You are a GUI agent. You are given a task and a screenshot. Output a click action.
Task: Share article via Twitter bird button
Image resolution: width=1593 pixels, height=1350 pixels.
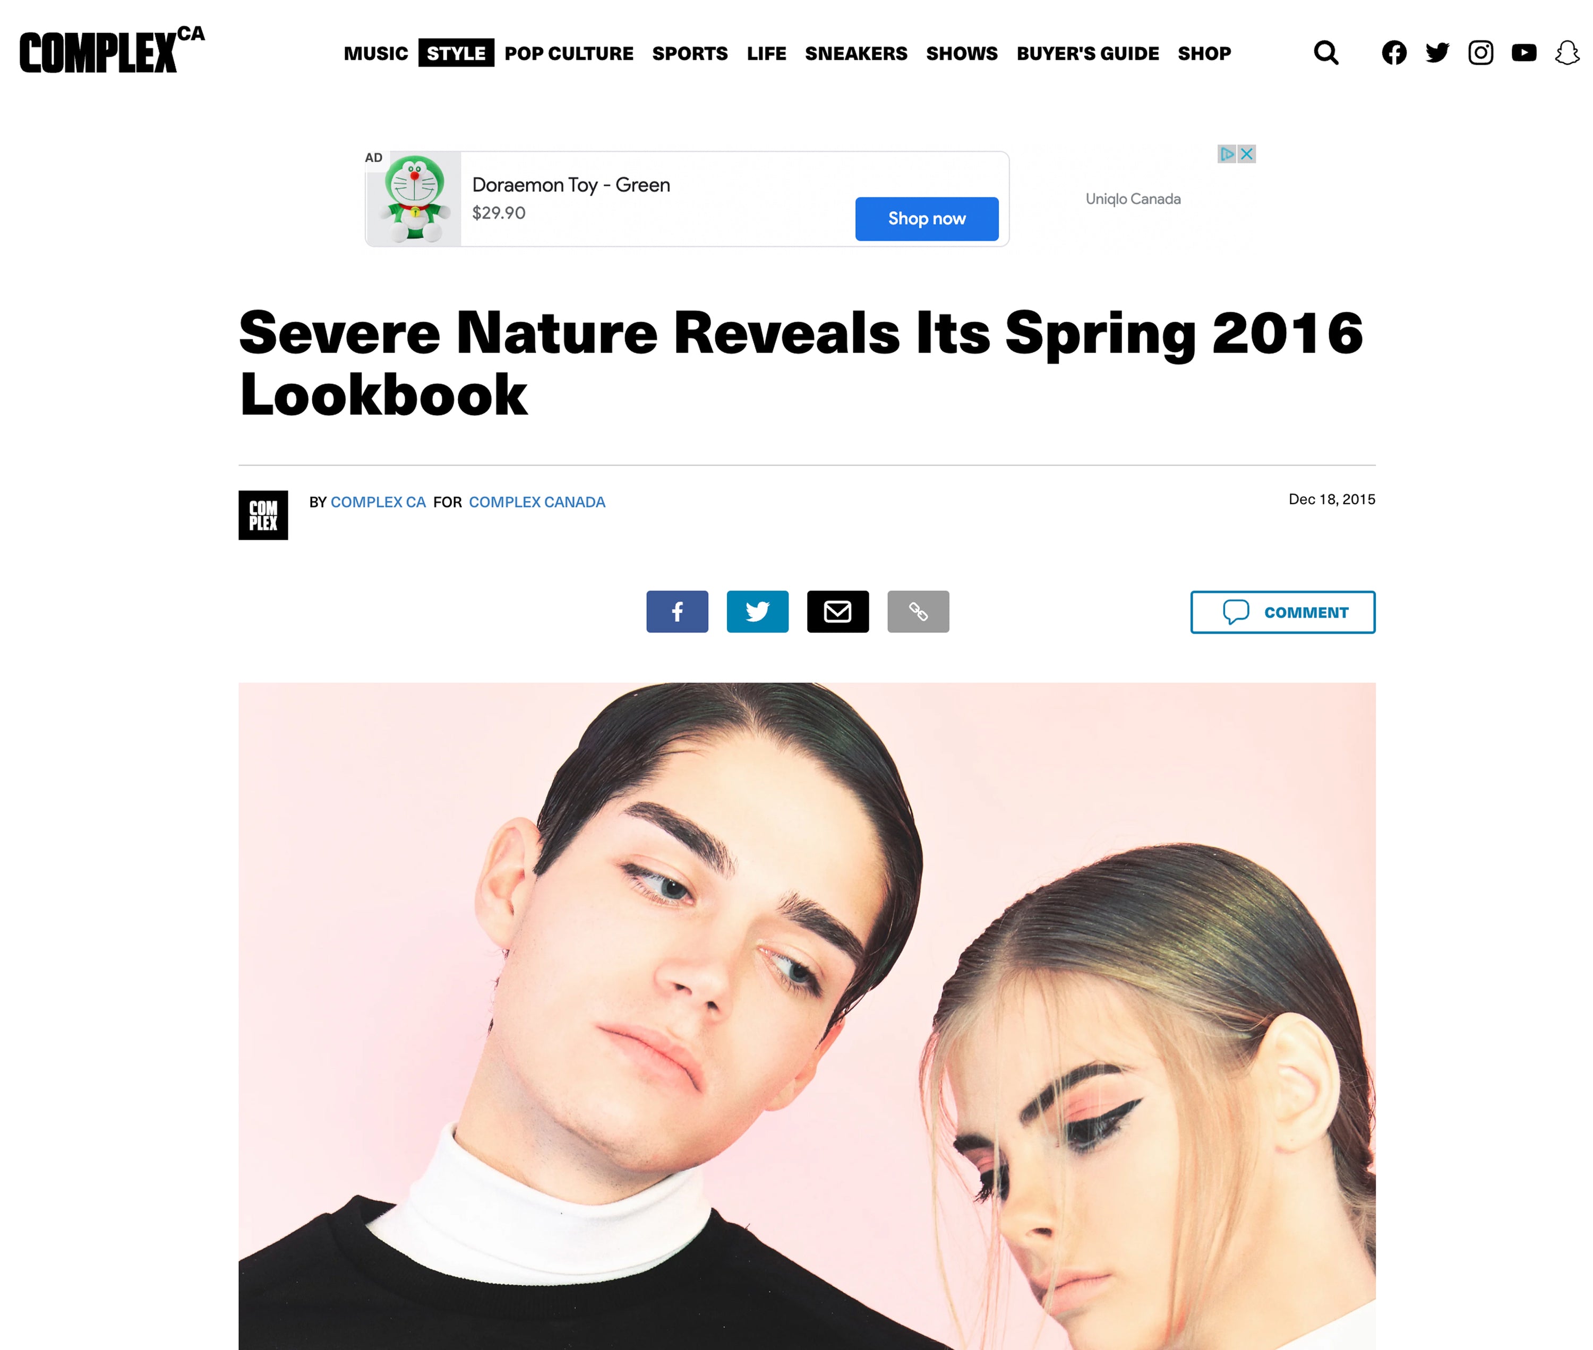757,611
